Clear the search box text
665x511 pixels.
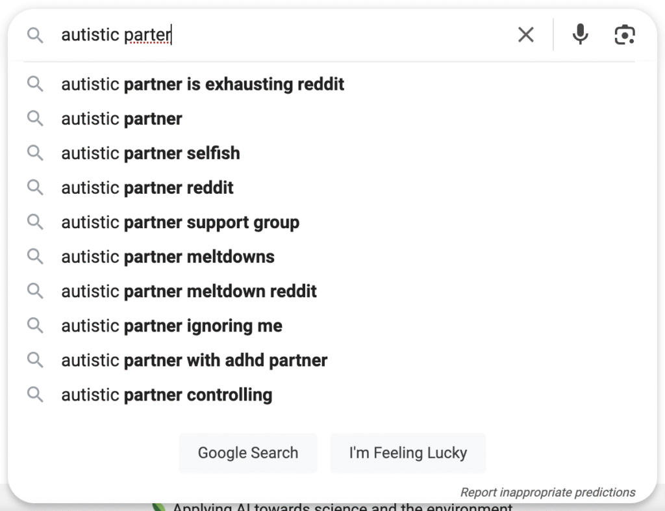(x=526, y=34)
